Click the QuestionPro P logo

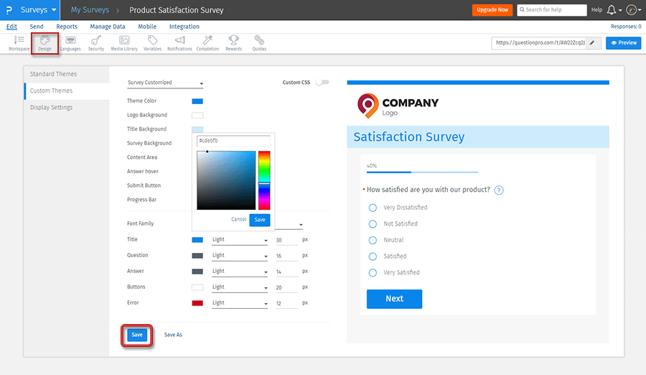pos(9,10)
